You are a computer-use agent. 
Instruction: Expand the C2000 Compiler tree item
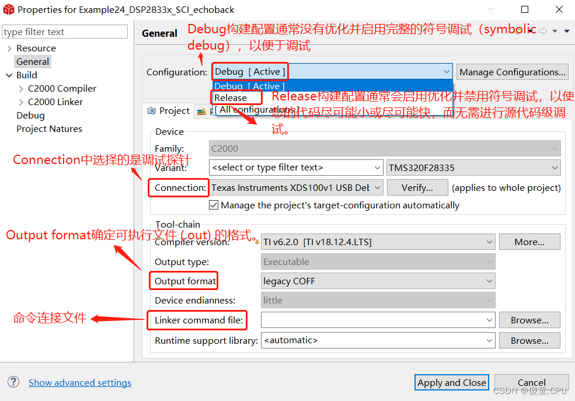[x=22, y=88]
